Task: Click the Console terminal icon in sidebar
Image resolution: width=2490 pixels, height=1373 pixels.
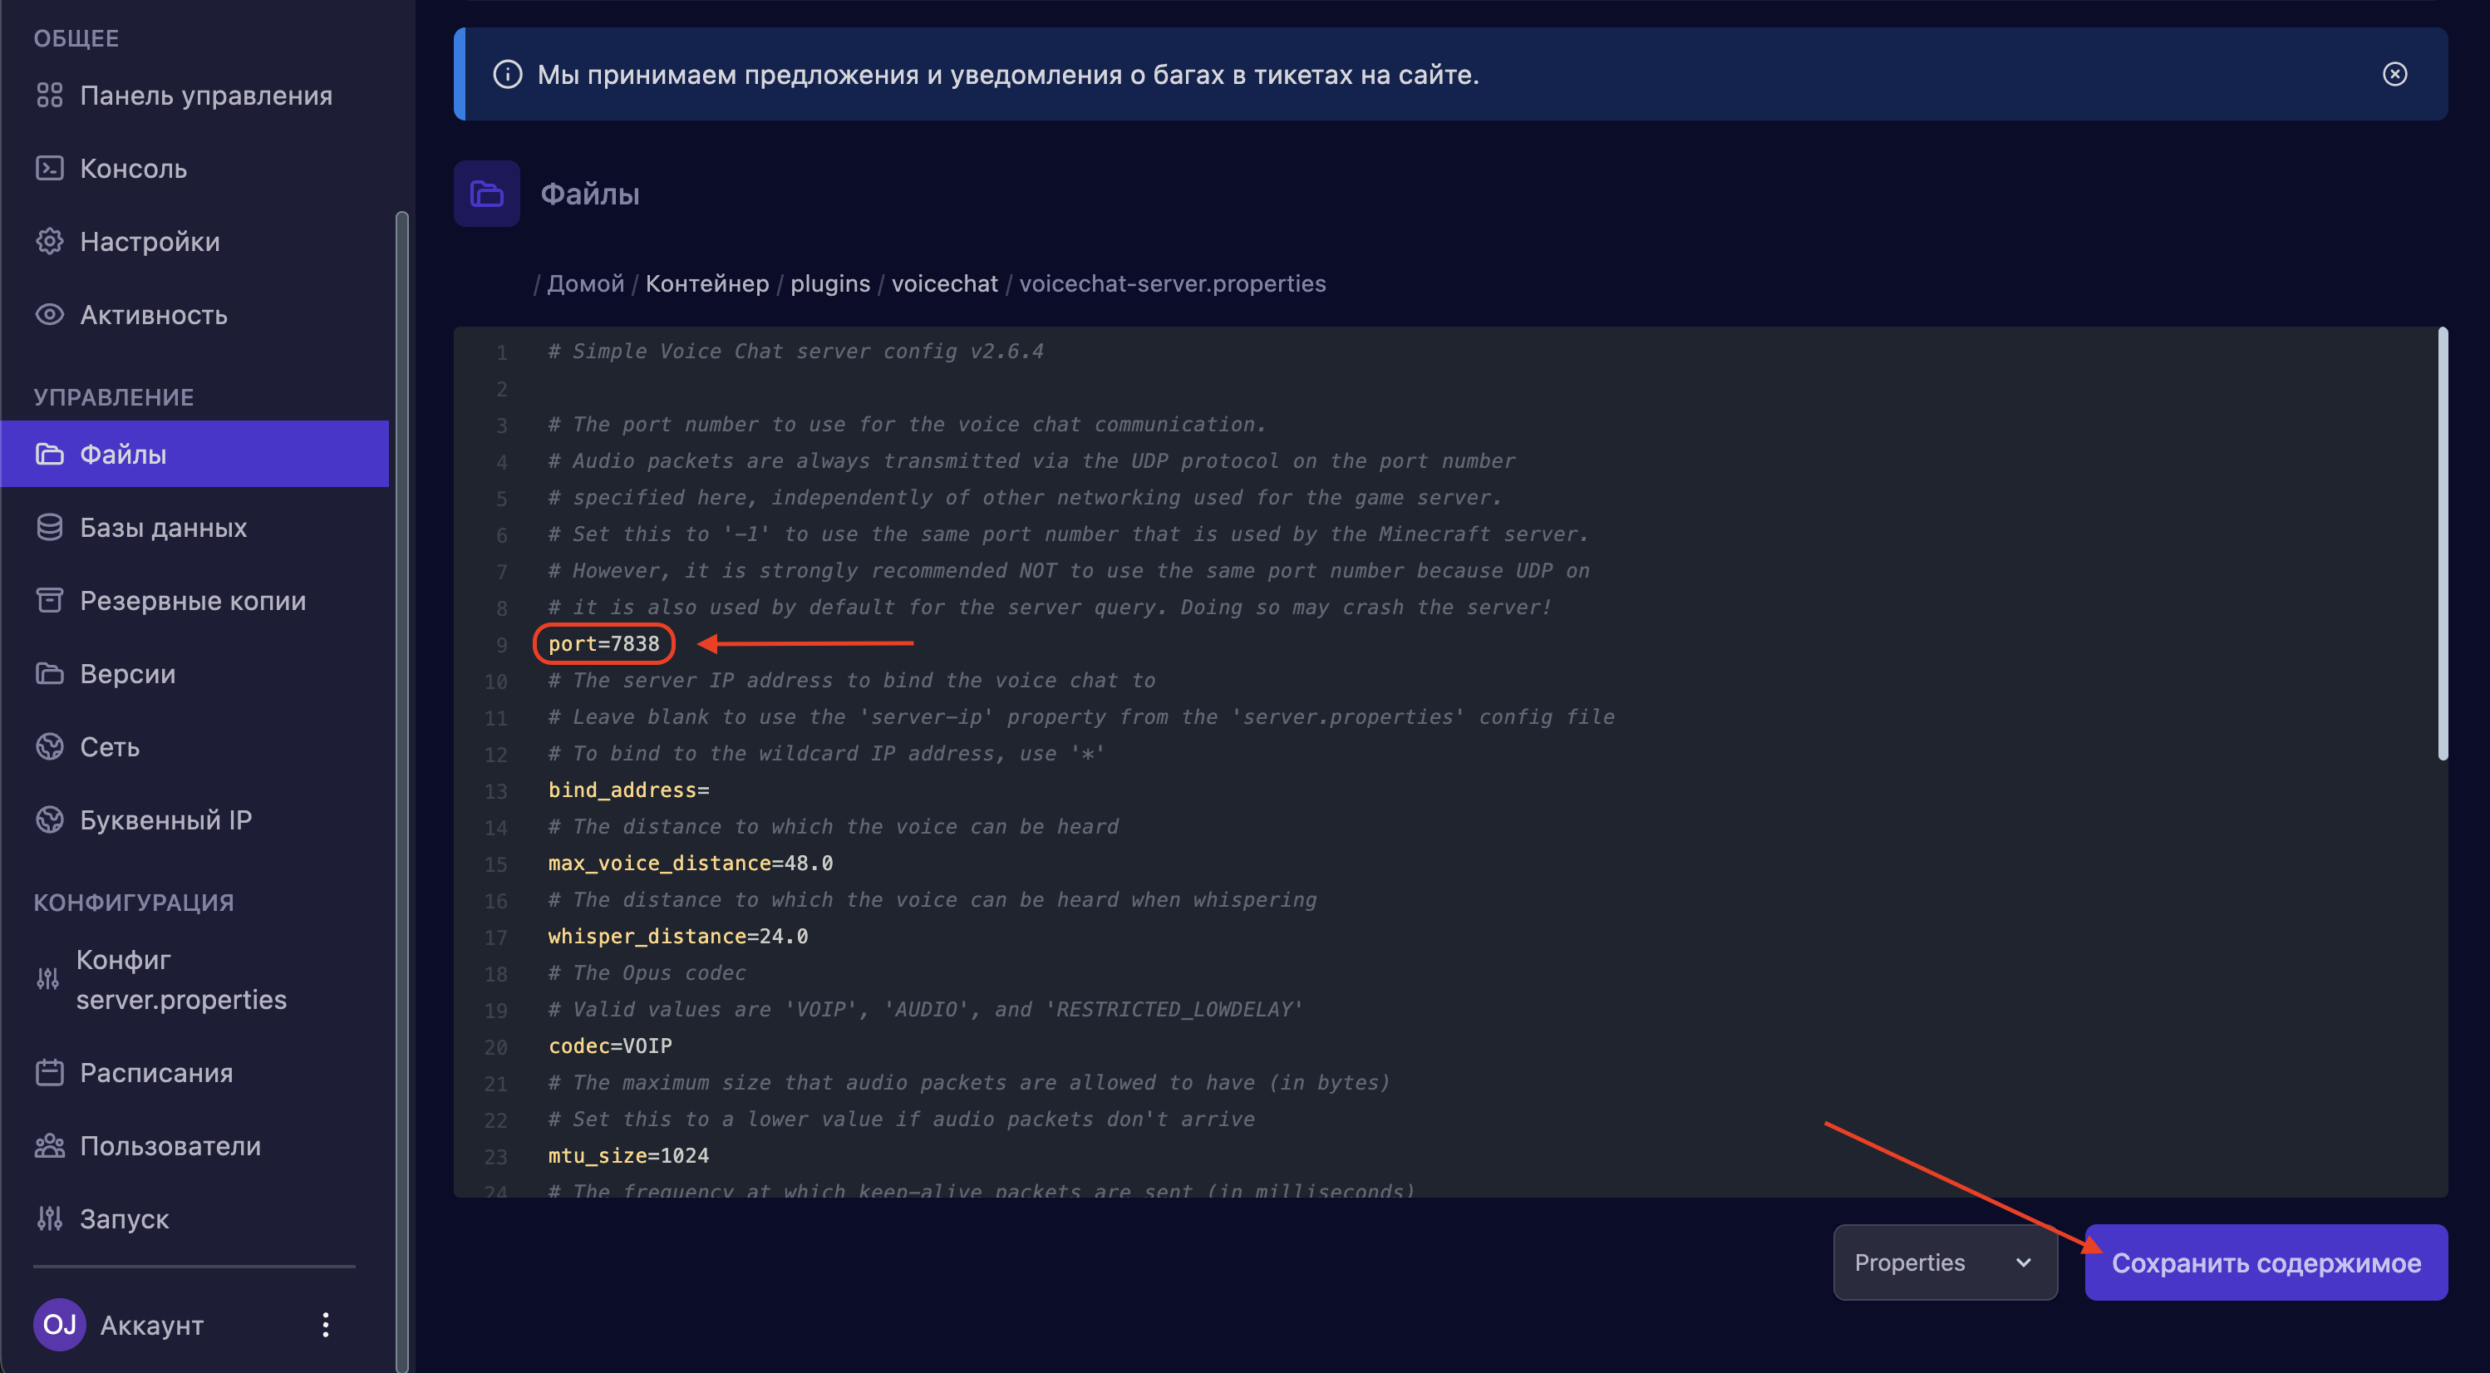Action: click(49, 168)
